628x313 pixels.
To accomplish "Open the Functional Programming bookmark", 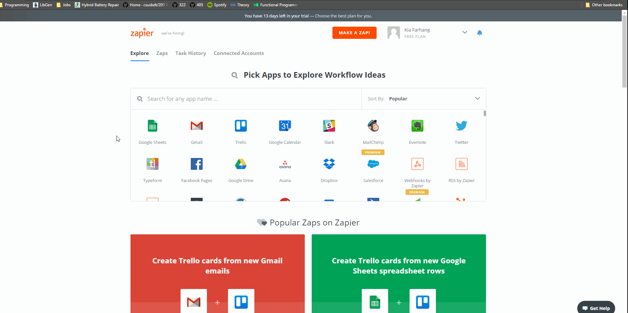I will pos(275,5).
